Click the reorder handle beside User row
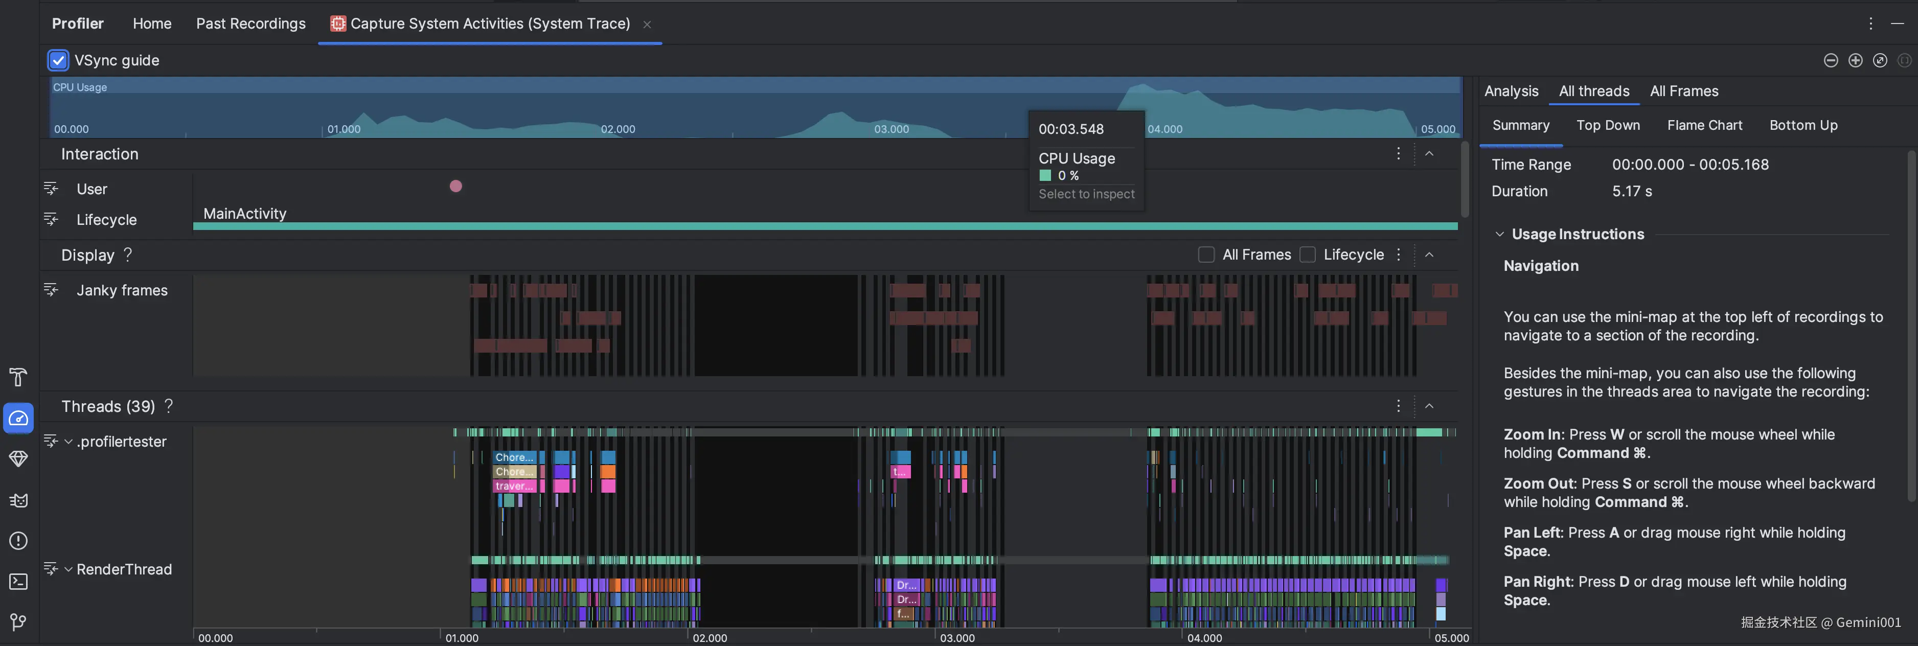 pyautogui.click(x=51, y=188)
